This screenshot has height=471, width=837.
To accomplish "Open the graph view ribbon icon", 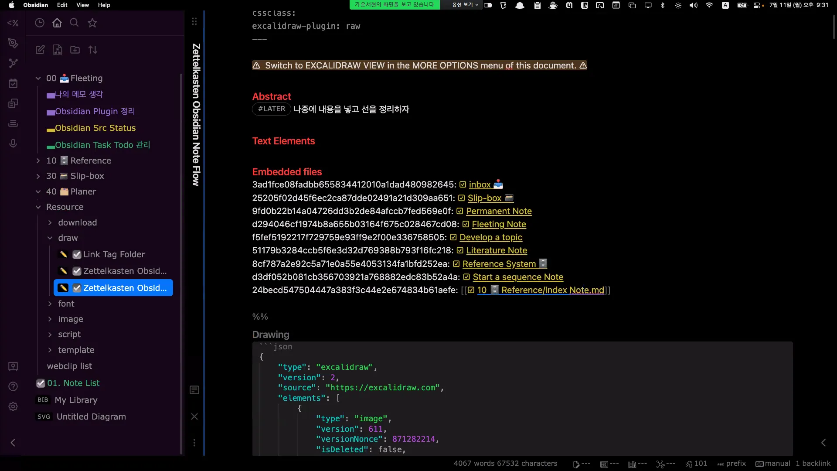I will [x=13, y=63].
